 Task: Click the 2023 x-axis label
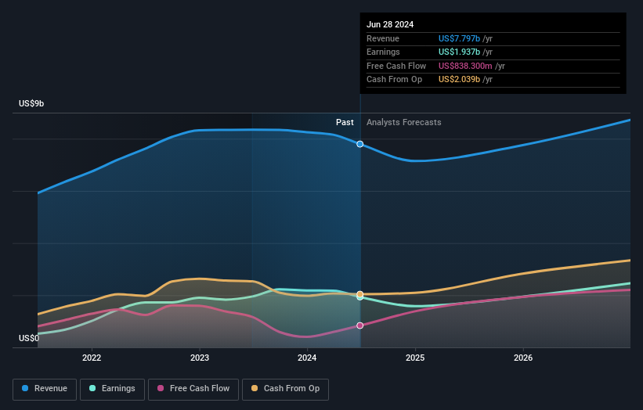tap(200, 358)
